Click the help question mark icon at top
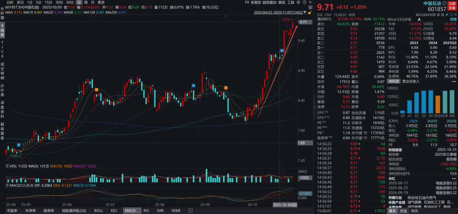This screenshot has width=458, height=214. 304,2
